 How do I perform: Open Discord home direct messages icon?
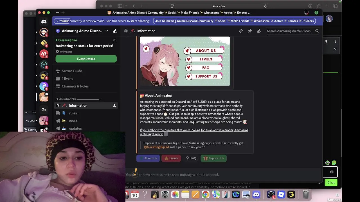click(44, 22)
